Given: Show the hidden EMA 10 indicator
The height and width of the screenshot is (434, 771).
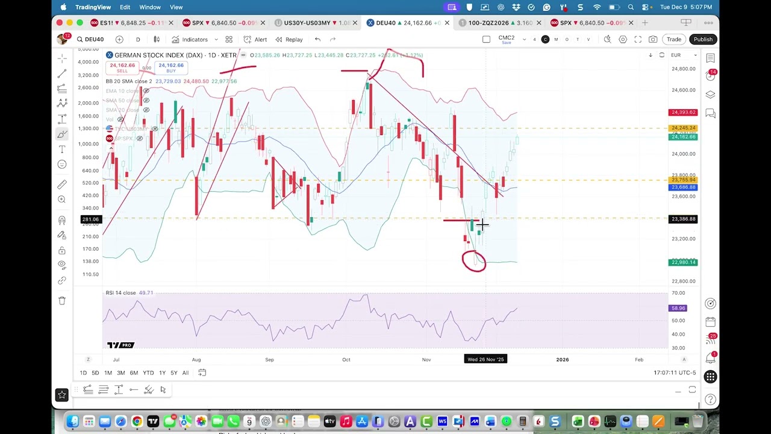Looking at the screenshot, I should [146, 91].
